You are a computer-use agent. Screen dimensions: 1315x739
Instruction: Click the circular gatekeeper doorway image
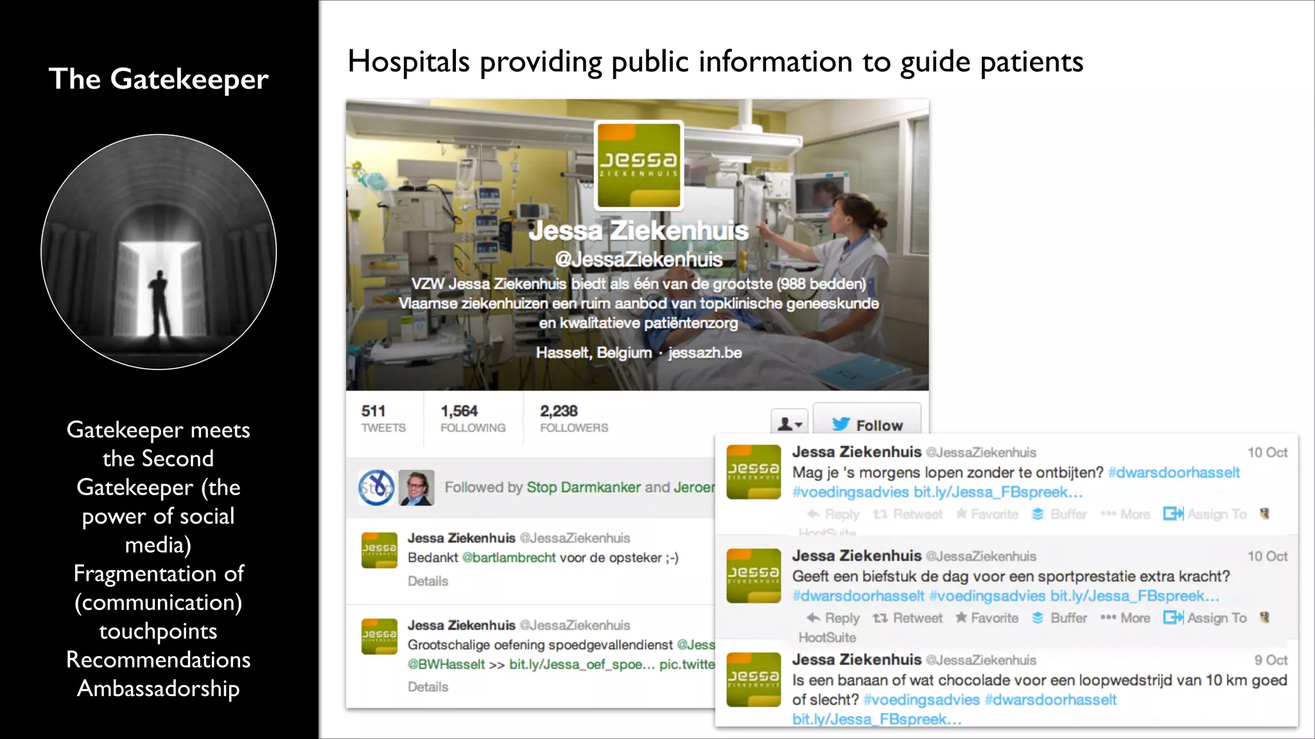(159, 252)
